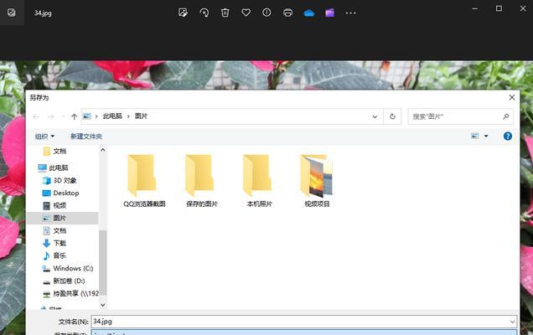The width and height of the screenshot is (533, 335).
Task: Close the 另存为 dialog
Action: [512, 97]
